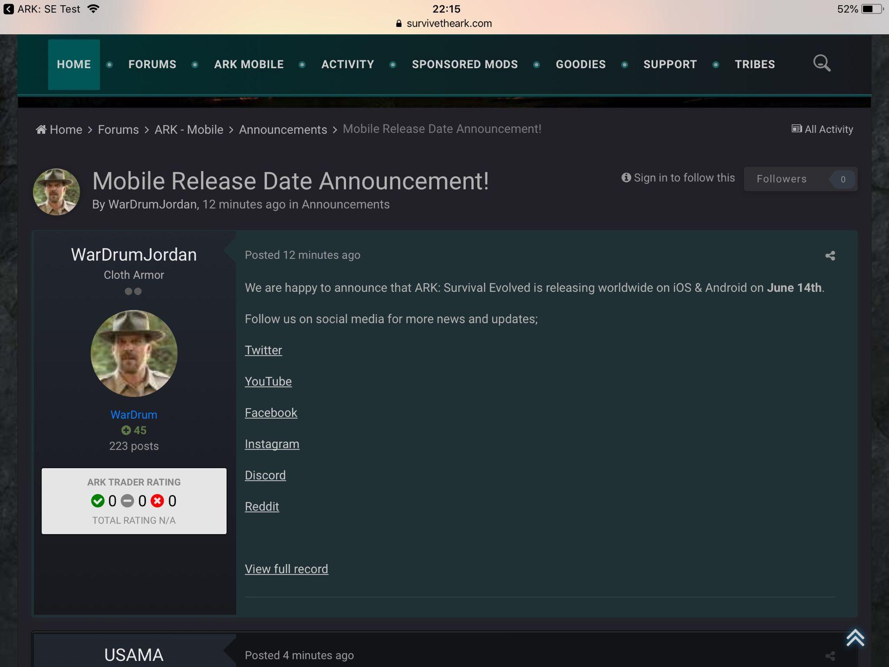Open the site search magnifier icon
The image size is (889, 667).
coord(822,63)
